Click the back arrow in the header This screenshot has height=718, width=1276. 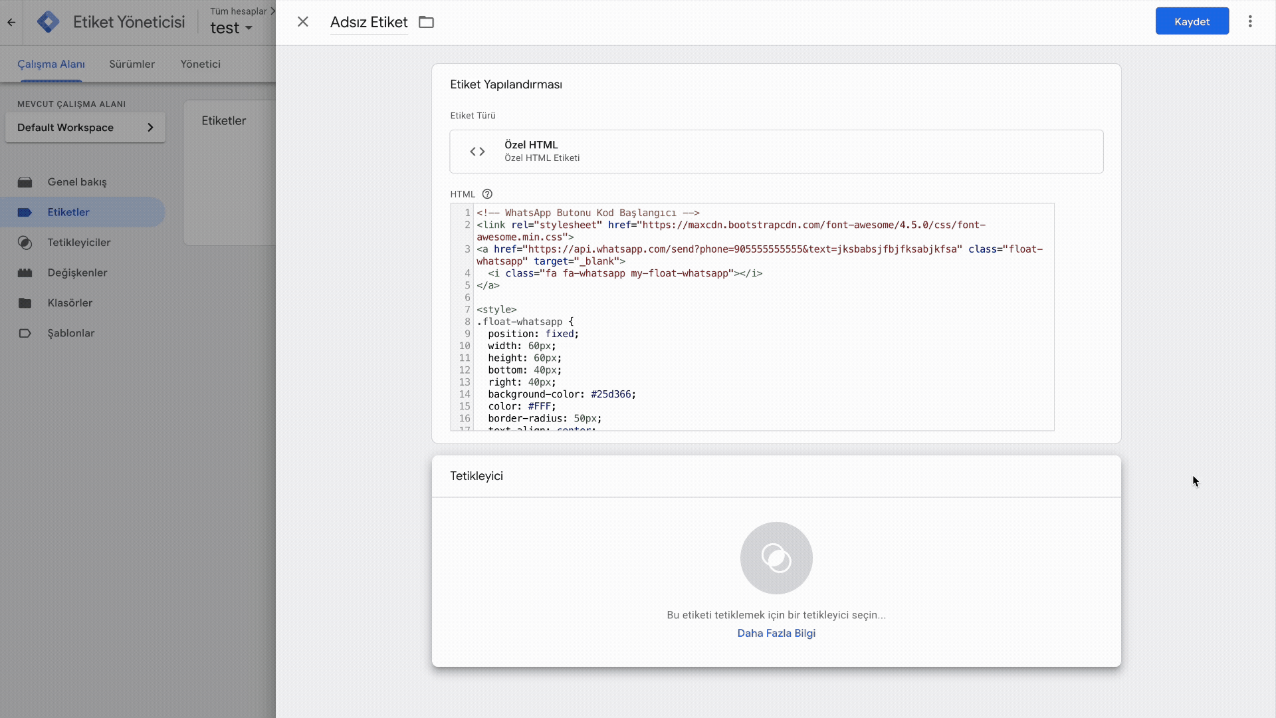pos(11,22)
